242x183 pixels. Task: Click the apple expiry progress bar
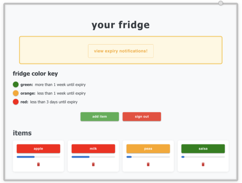(38, 157)
